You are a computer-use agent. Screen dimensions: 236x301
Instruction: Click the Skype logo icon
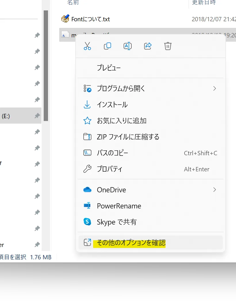(x=87, y=222)
